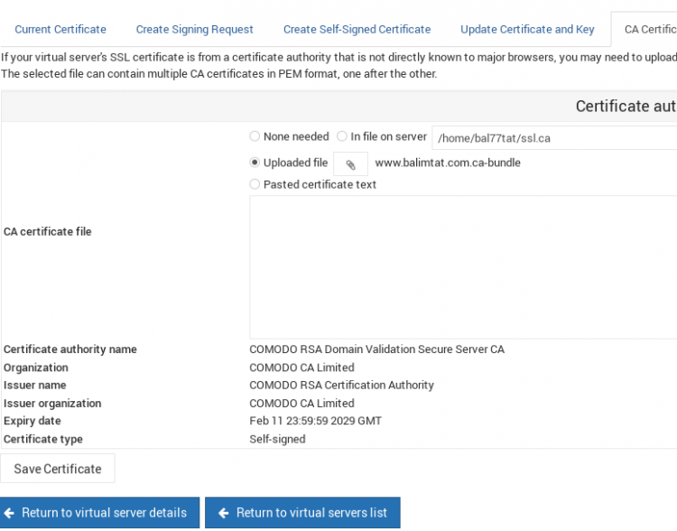677x531 pixels.
Task: Click the COMODO RSA Domain Validation name text
Action: 376,349
